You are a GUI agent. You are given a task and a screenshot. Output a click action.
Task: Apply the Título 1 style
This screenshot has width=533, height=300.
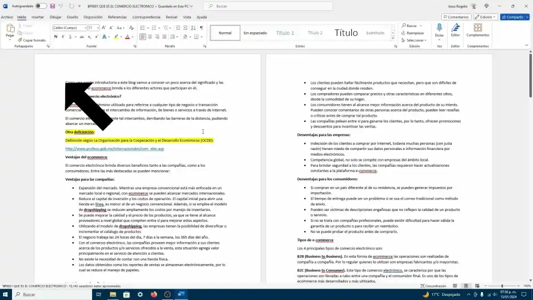tap(285, 33)
